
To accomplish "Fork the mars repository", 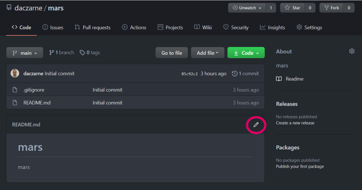I will pyautogui.click(x=331, y=8).
